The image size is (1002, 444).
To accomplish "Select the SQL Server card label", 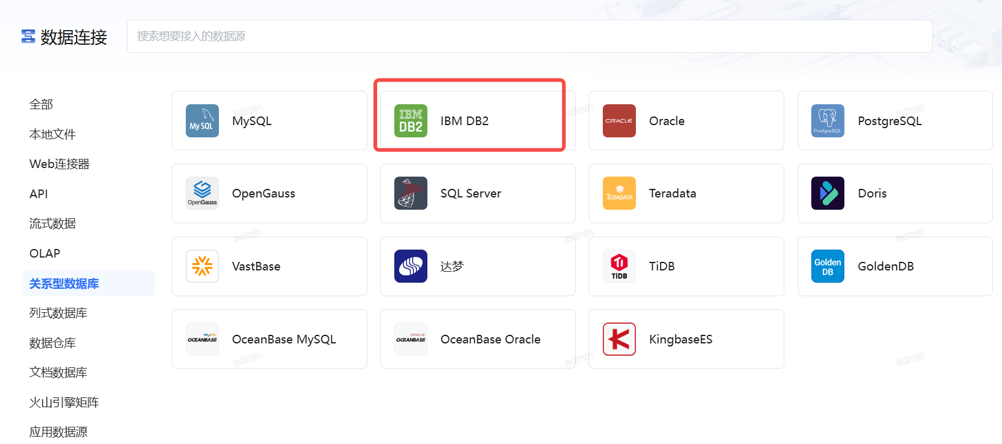I will click(471, 193).
